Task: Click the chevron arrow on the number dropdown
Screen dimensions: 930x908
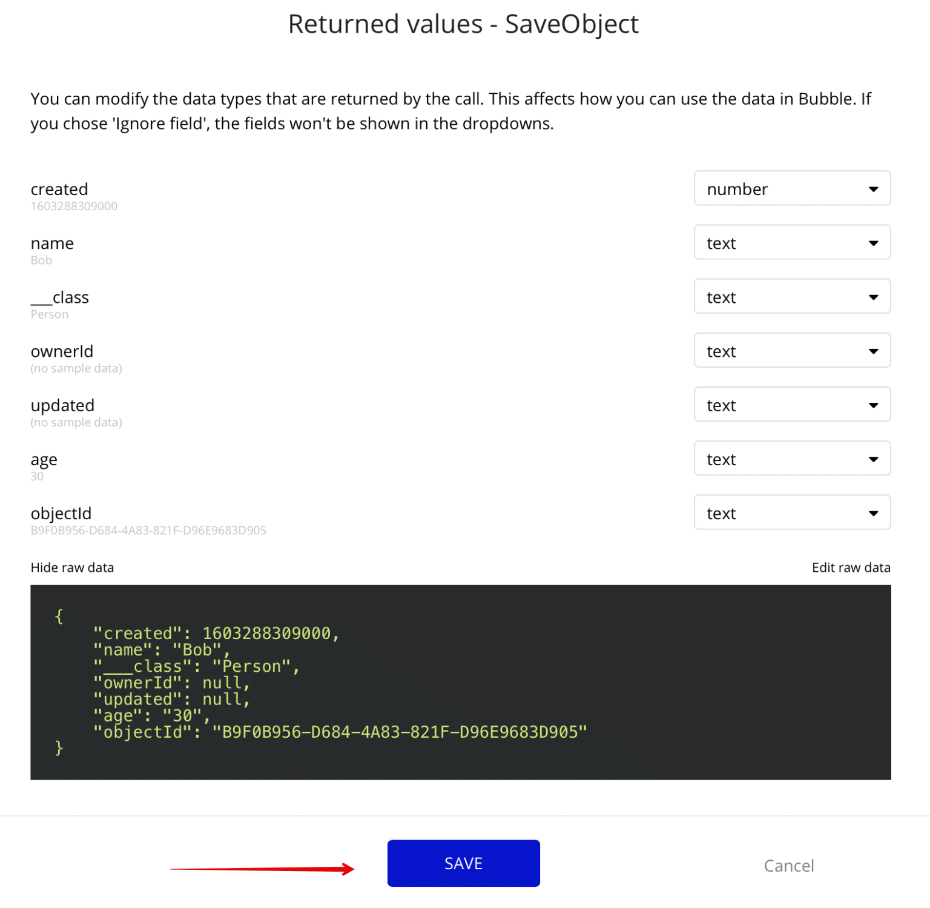Action: tap(874, 188)
